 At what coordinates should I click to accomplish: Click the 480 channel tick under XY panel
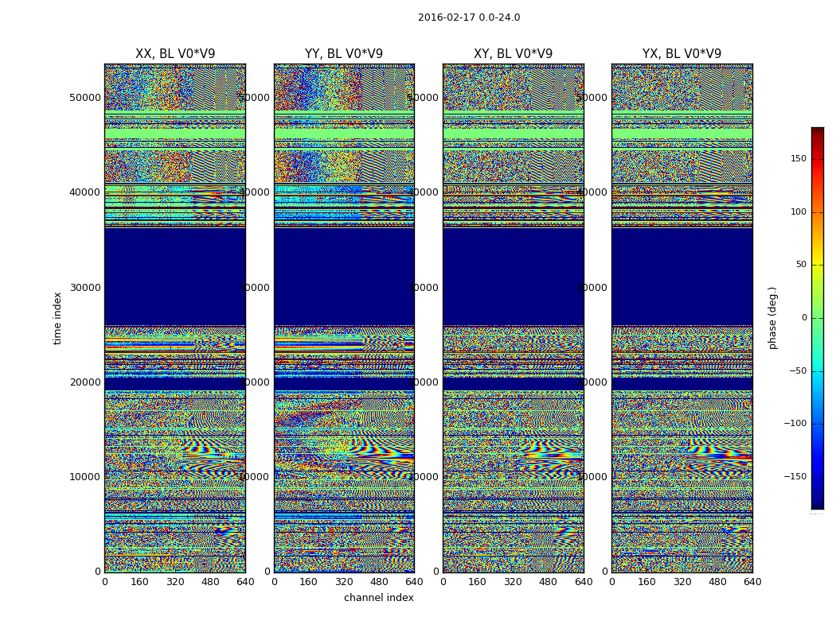(548, 582)
